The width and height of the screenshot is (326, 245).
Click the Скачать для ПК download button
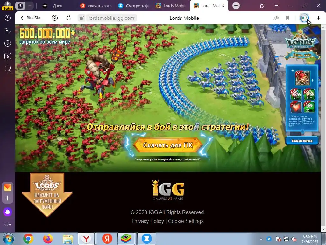pyautogui.click(x=168, y=145)
